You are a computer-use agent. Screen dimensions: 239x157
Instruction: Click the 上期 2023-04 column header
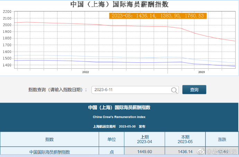point(145,139)
